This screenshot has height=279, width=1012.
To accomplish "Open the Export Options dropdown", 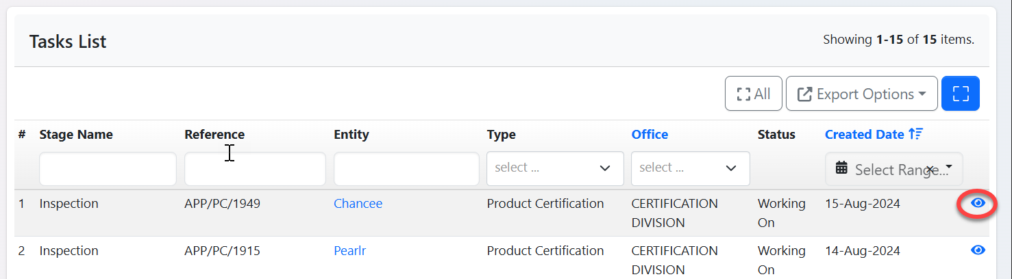I will (x=861, y=94).
